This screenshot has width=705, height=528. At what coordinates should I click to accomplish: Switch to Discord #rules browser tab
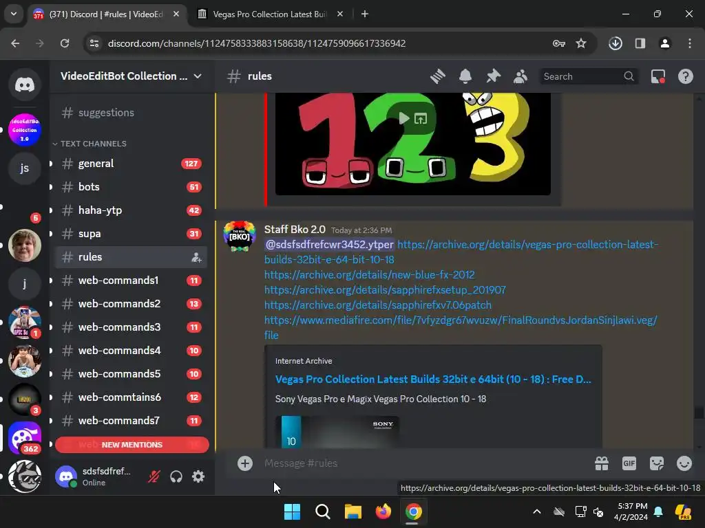pos(106,14)
